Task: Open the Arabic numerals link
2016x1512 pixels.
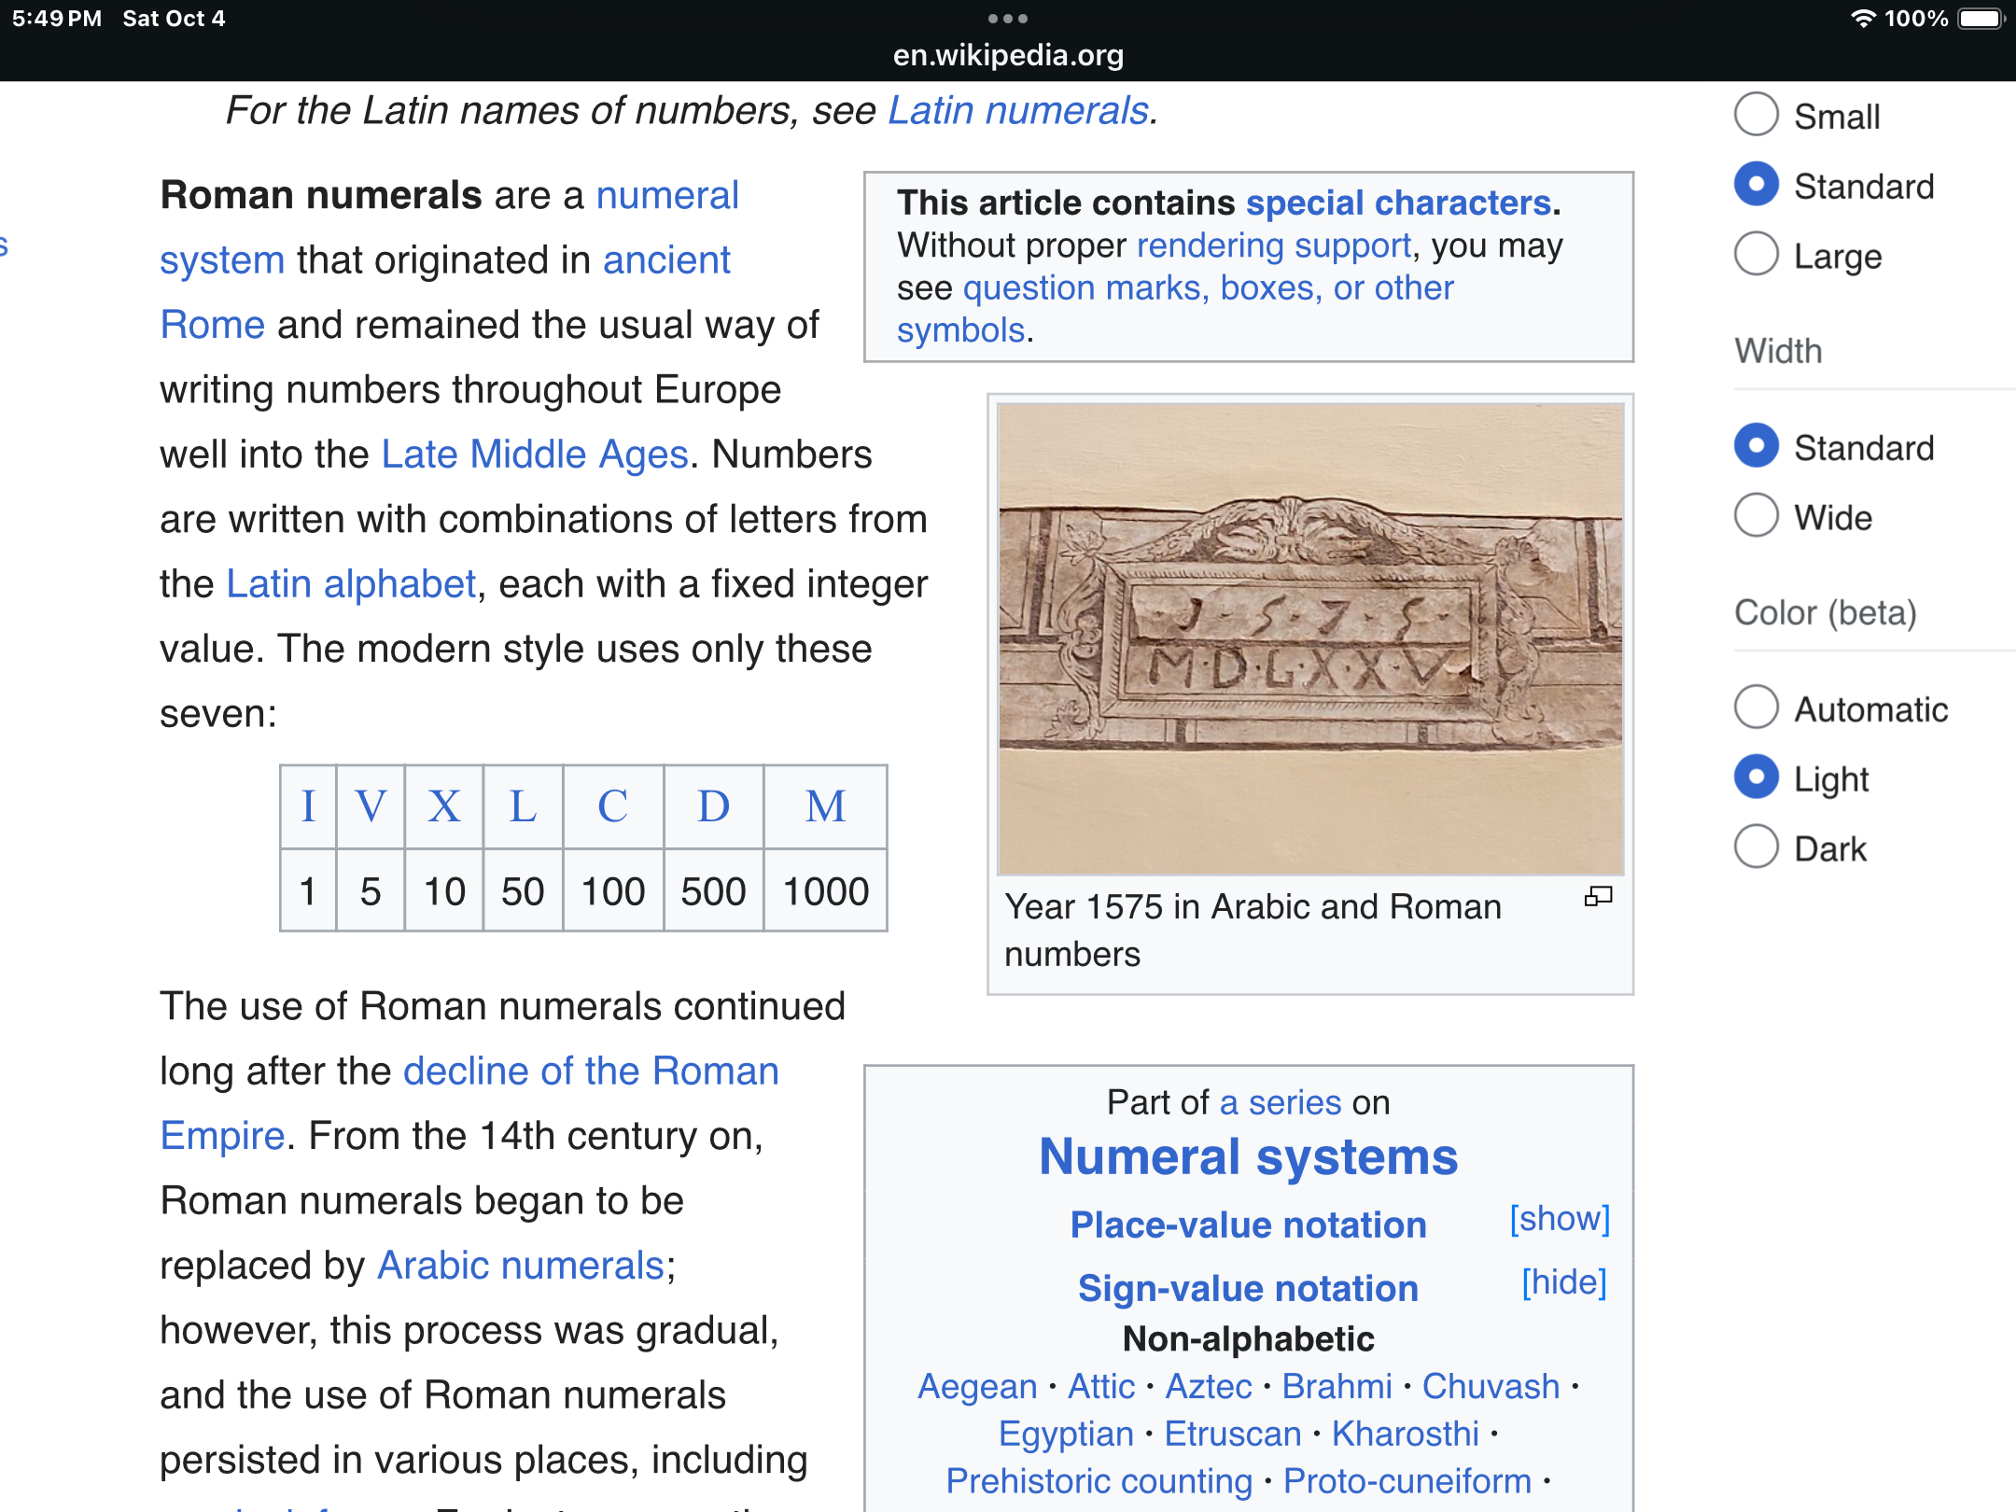Action: click(521, 1266)
